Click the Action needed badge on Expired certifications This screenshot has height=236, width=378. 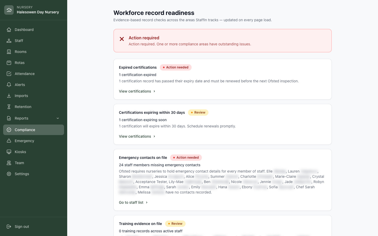tap(176, 67)
